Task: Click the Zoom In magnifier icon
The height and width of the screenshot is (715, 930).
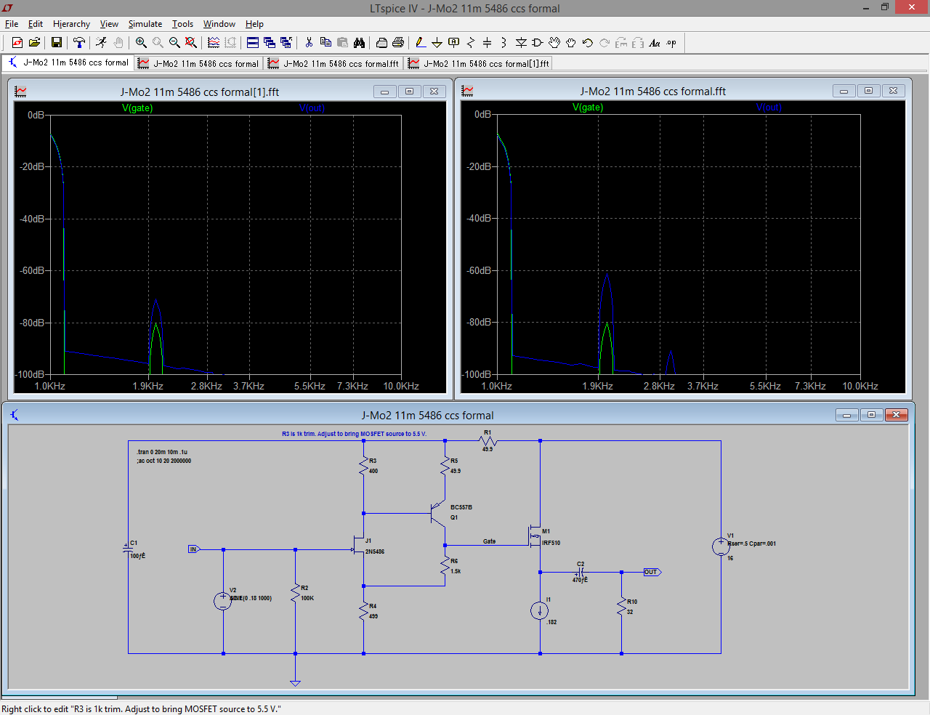Action: pos(141,43)
